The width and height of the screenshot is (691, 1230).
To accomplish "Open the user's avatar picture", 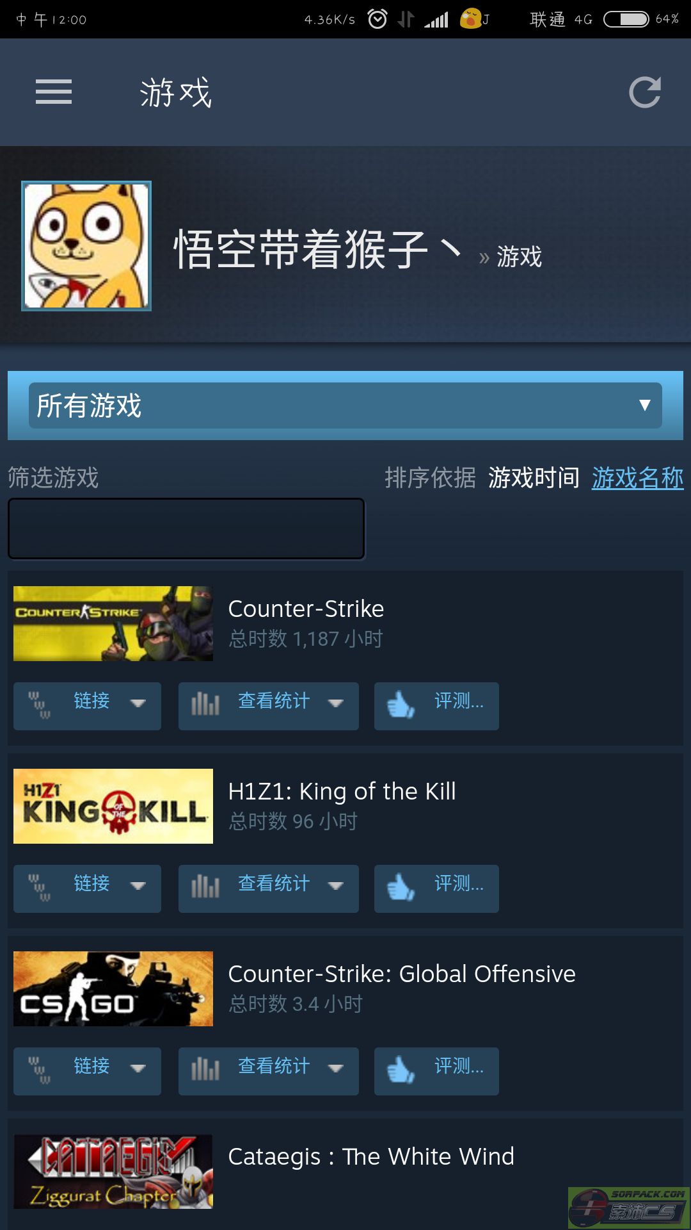I will click(x=86, y=246).
